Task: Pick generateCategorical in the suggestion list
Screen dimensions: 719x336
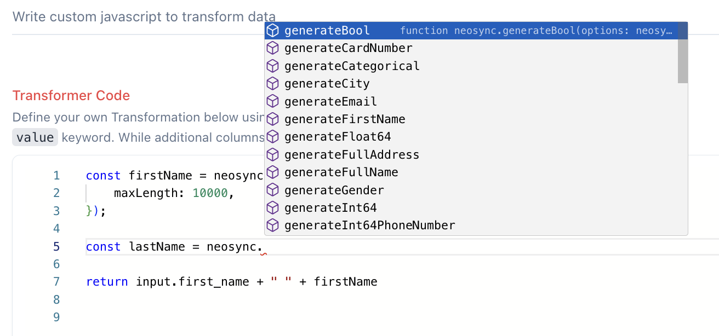Action: [471, 66]
